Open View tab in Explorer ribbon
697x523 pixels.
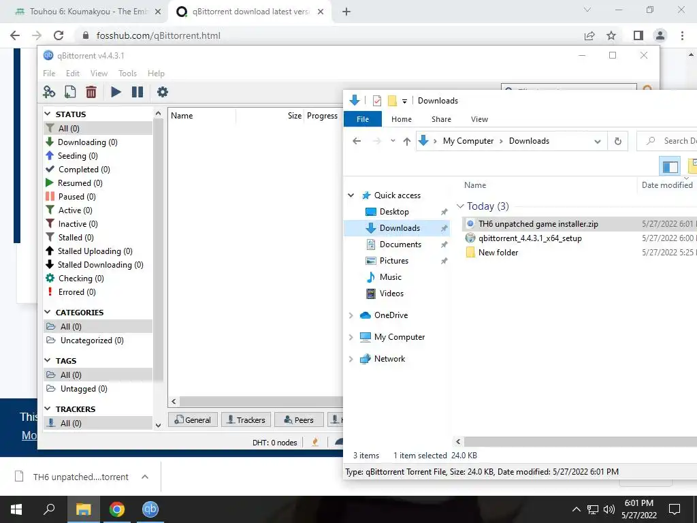tap(479, 119)
